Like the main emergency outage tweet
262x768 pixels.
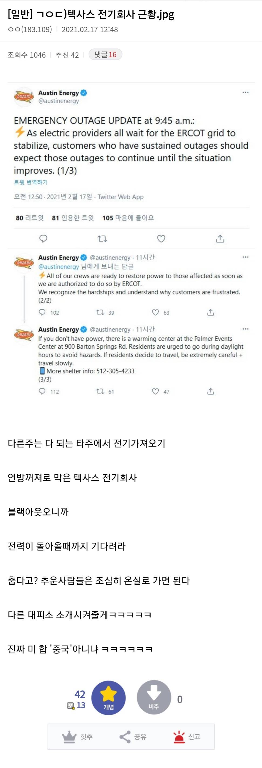[x=161, y=238]
